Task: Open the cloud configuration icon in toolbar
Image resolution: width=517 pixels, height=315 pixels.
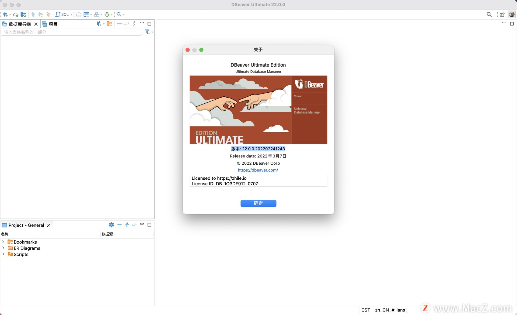Action: (16, 15)
